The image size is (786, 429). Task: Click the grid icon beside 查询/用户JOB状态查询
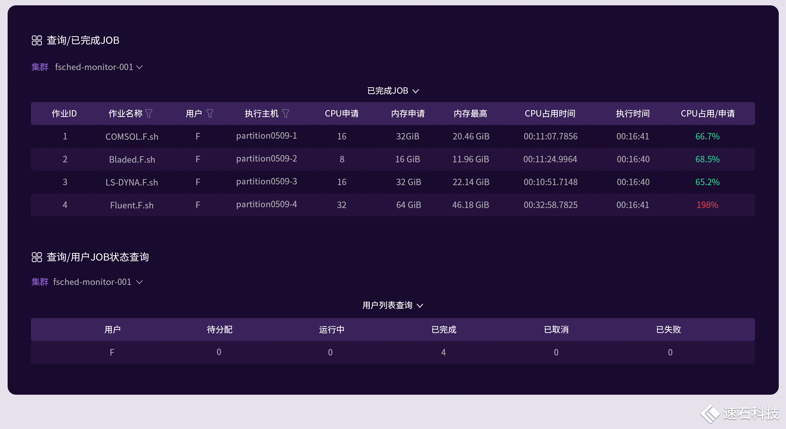(x=37, y=257)
